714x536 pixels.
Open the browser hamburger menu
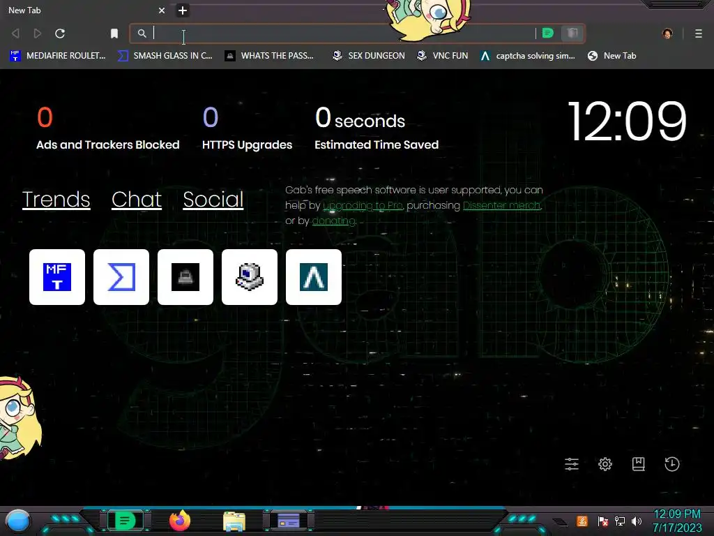pos(699,33)
